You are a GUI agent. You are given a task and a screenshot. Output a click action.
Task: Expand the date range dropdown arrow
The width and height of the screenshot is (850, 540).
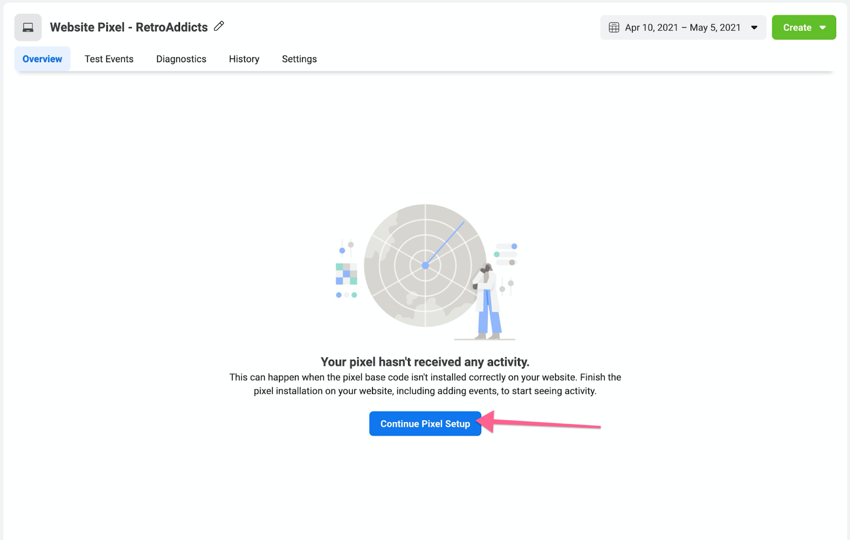click(x=754, y=28)
